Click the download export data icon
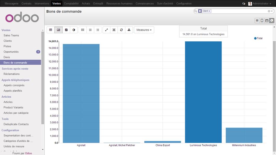Screen dimensions: 276x155 coord(129,30)
